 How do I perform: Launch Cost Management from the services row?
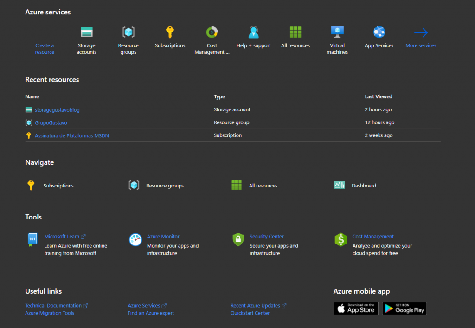[212, 32]
